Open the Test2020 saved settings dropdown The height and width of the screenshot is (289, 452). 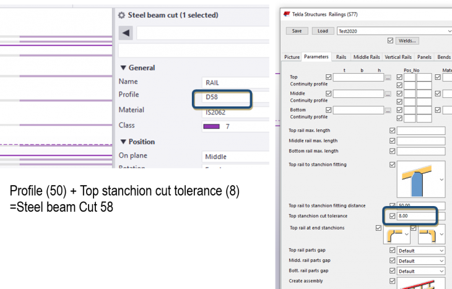tap(449, 31)
